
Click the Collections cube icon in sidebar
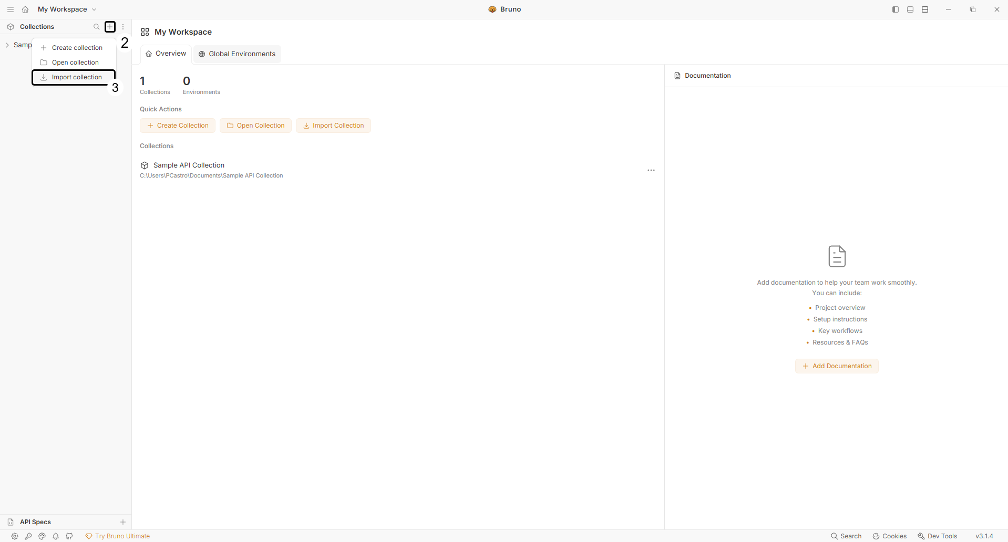click(11, 27)
